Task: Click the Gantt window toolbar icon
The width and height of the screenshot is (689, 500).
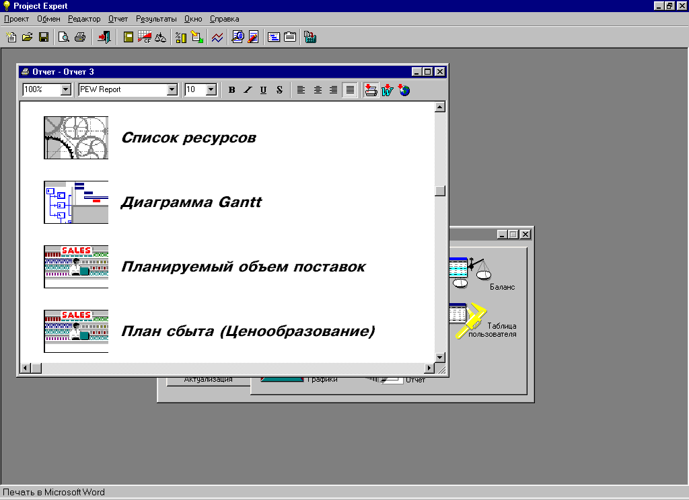Action: (x=274, y=38)
